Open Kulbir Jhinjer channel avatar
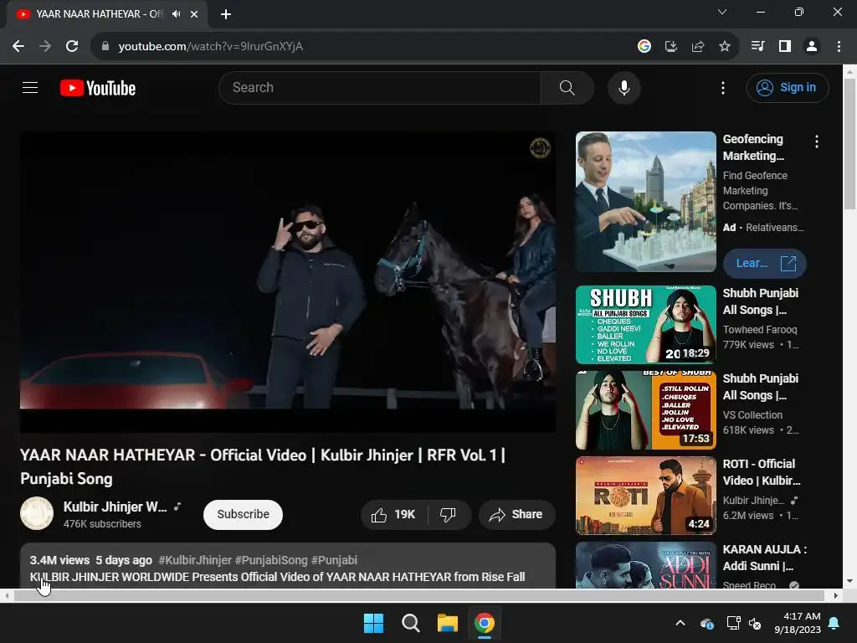 click(37, 513)
